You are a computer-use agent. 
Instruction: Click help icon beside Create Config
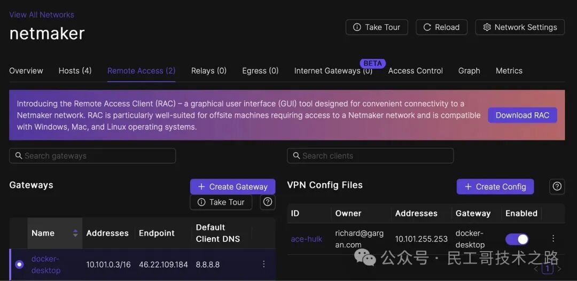pyautogui.click(x=557, y=186)
